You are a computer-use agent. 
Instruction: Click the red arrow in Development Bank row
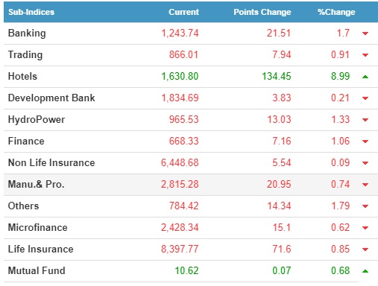[365, 98]
